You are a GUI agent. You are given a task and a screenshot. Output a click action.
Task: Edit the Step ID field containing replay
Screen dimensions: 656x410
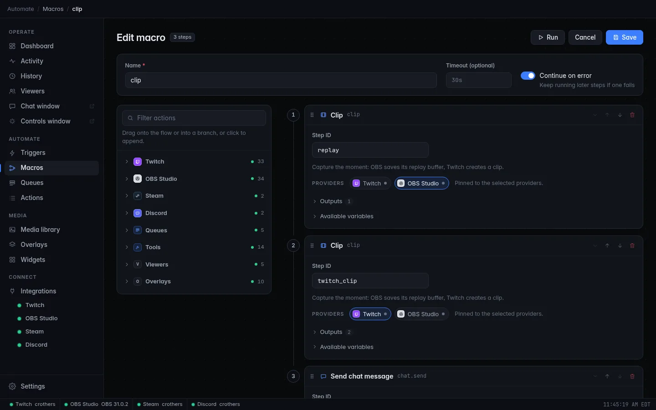click(x=370, y=150)
